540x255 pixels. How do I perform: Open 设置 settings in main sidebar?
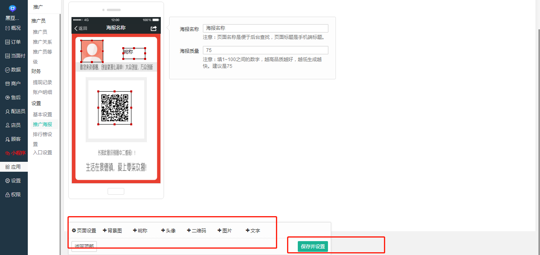(13, 180)
